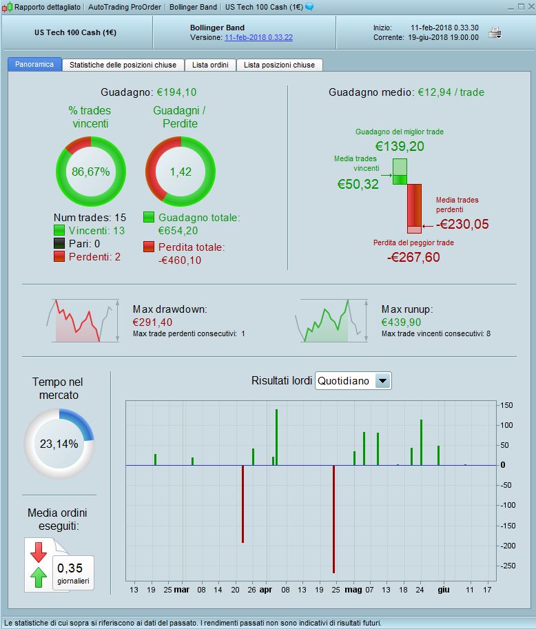Click the red loss bar near 20 mar
Viewport: 536px width, 629px height.
click(x=243, y=504)
